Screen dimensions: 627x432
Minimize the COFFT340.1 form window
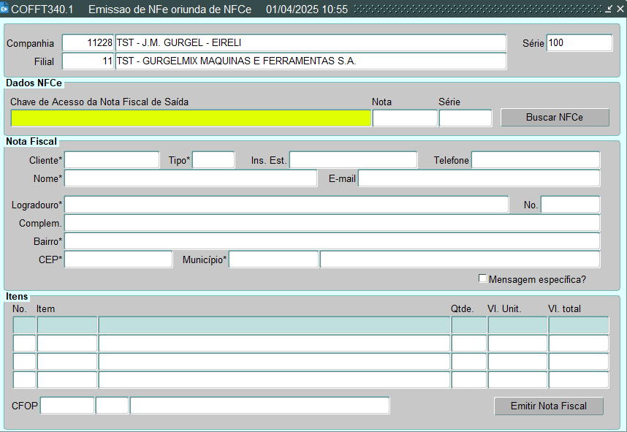609,10
